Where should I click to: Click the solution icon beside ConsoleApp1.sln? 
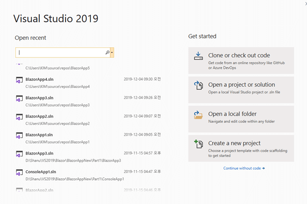19,174
